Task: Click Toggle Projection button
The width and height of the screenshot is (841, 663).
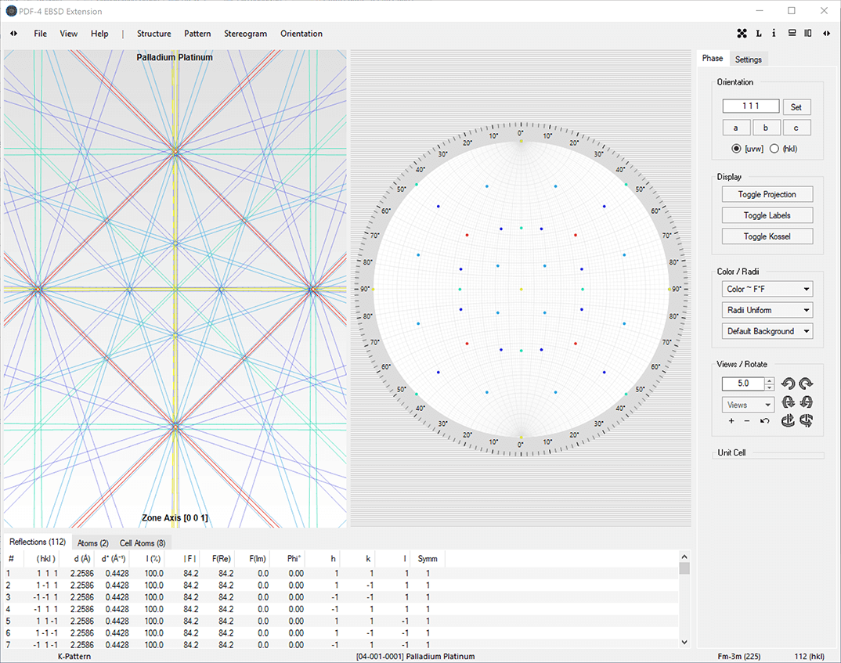Action: [x=767, y=194]
